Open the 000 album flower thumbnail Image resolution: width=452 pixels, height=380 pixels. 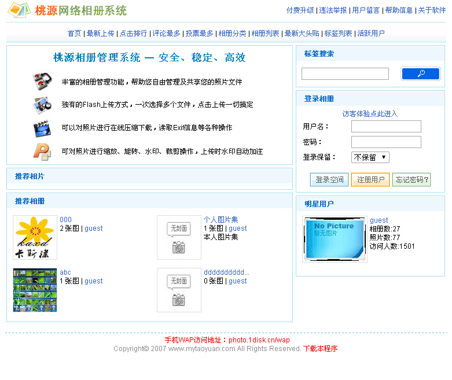(35, 237)
